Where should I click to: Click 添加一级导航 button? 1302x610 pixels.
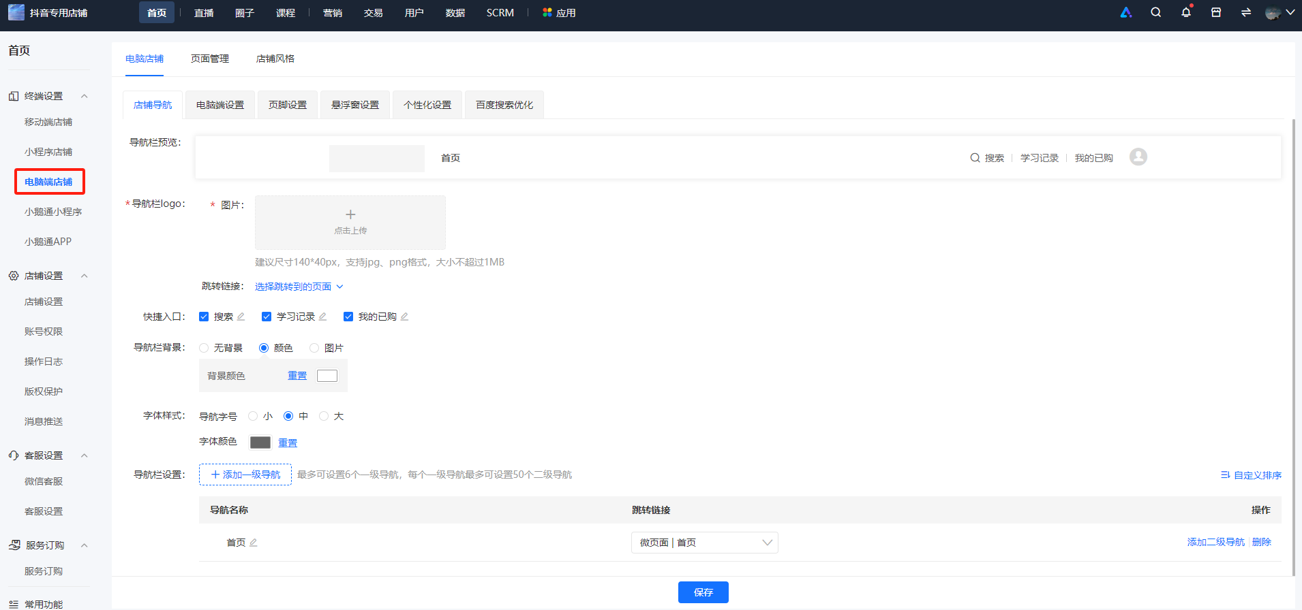pos(245,475)
